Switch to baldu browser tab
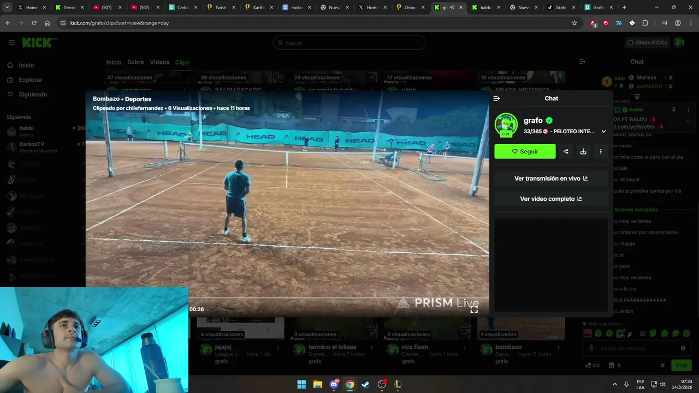Screen dimensions: 699x393 (485, 8)
